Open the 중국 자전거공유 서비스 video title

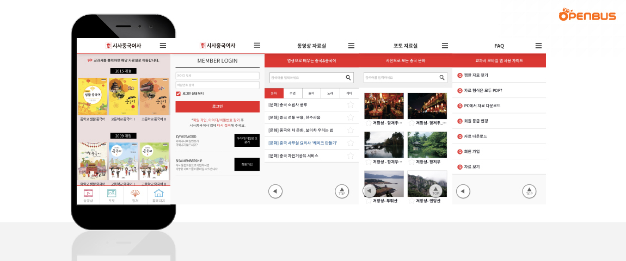(293, 156)
